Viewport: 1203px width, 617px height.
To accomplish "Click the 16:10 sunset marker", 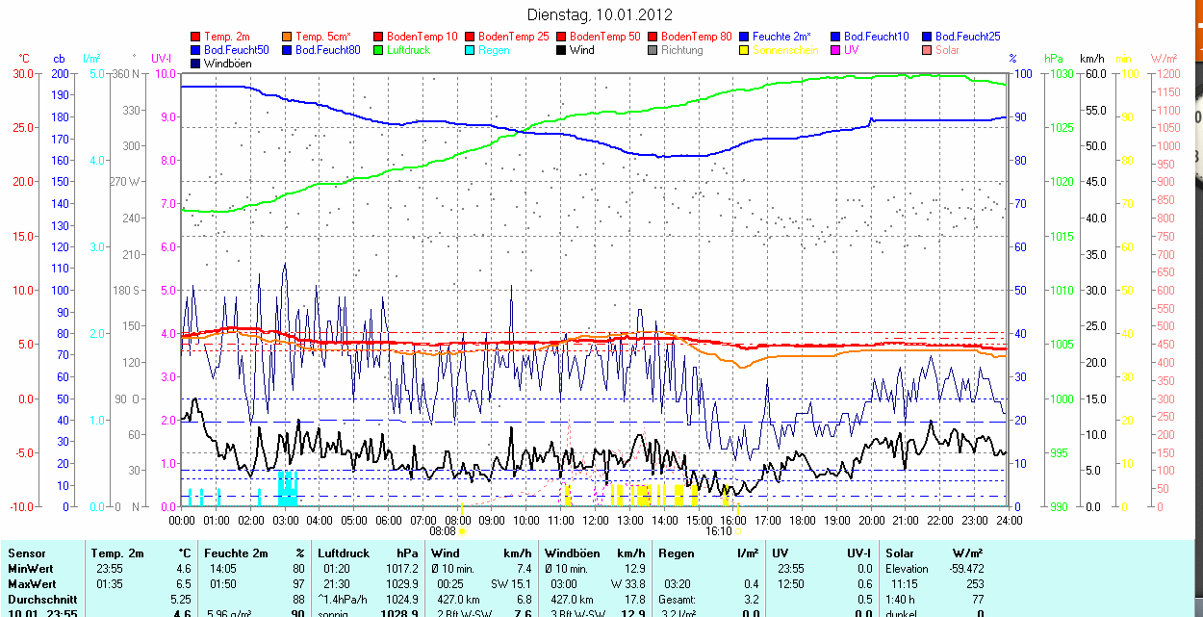I will [x=719, y=530].
